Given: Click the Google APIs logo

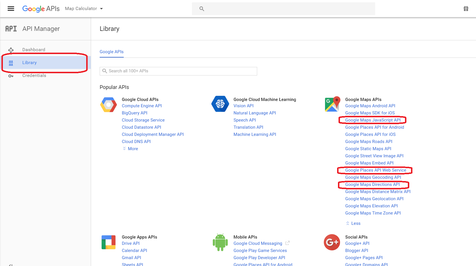Looking at the screenshot, I should coord(41,9).
